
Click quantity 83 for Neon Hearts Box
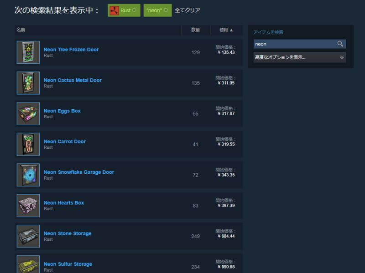196,206
